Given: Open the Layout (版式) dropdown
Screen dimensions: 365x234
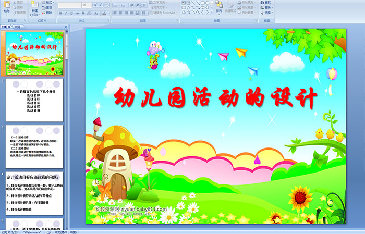Looking at the screenshot, I should (48, 2).
